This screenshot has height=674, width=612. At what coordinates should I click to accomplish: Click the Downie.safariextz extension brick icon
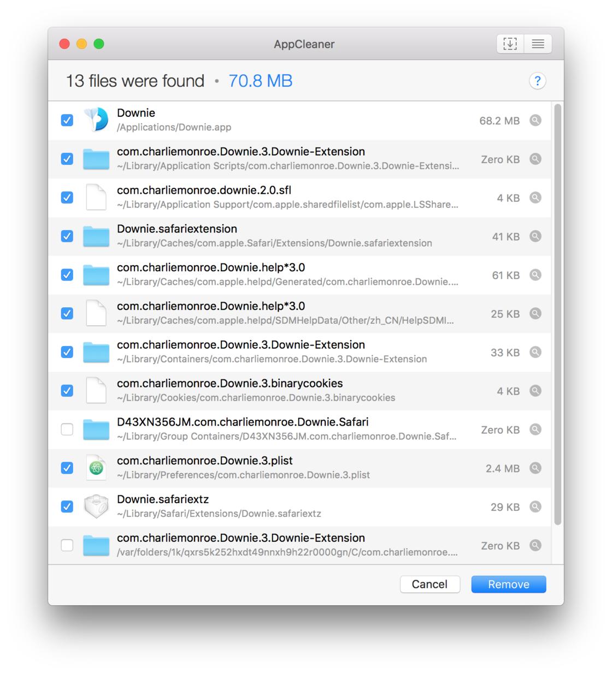[96, 506]
